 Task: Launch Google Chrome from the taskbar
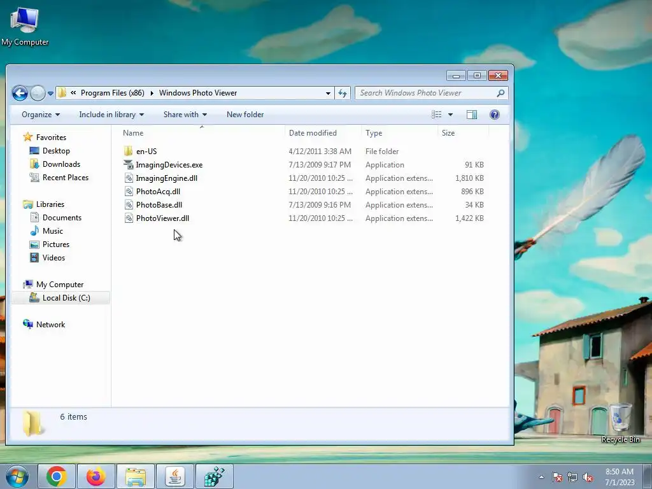(57, 476)
